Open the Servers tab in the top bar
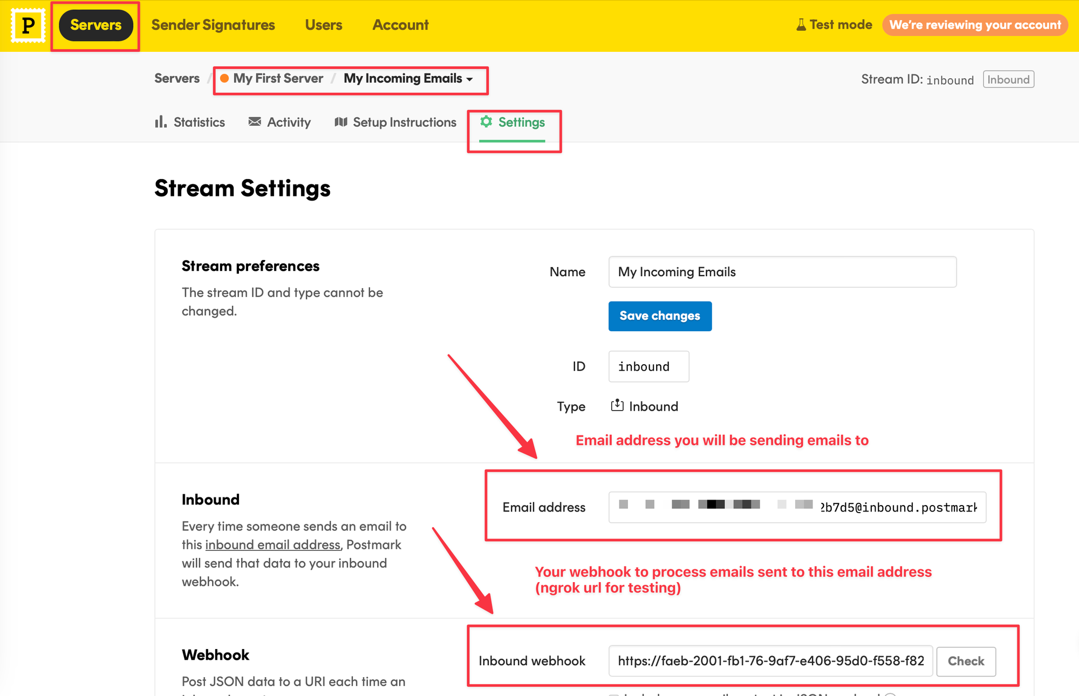The height and width of the screenshot is (696, 1079). pos(95,25)
